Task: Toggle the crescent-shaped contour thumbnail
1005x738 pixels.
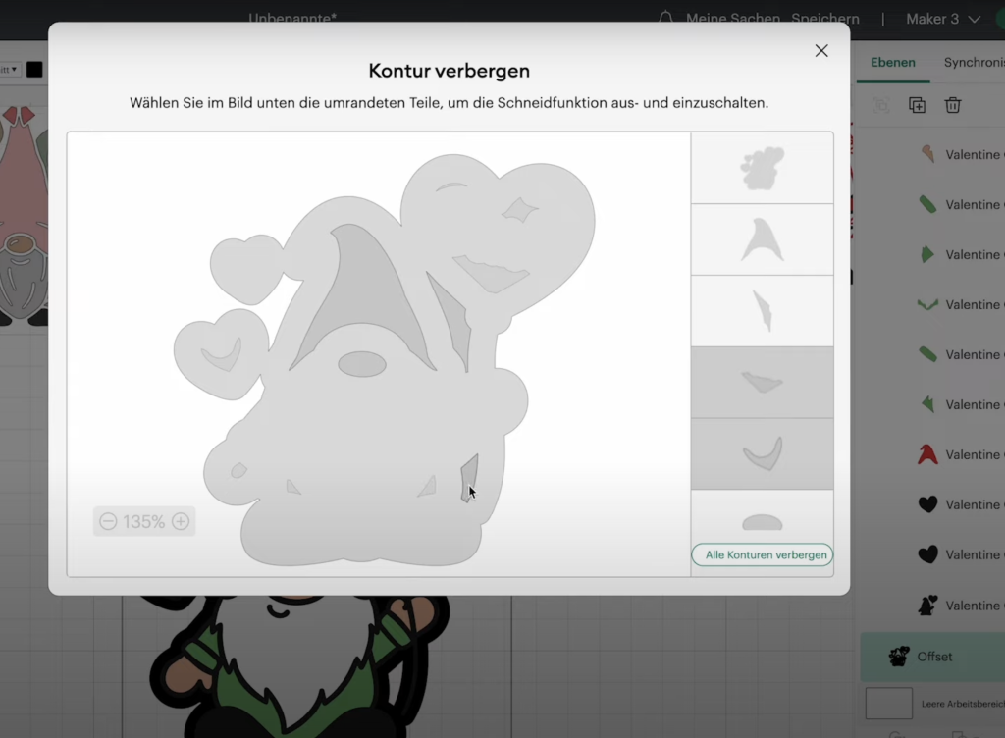Action: (762, 453)
